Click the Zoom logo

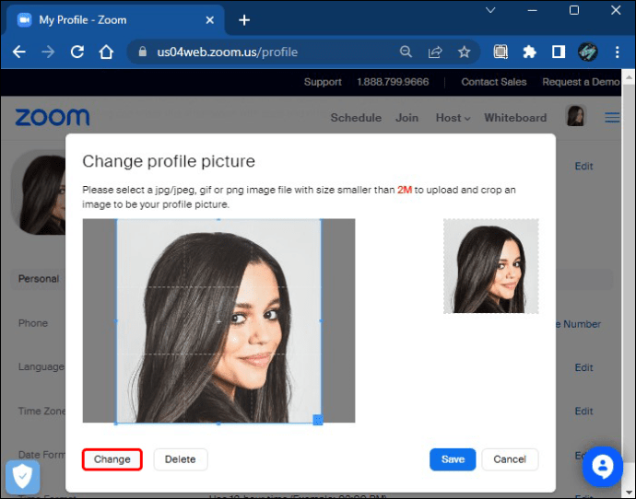53,118
